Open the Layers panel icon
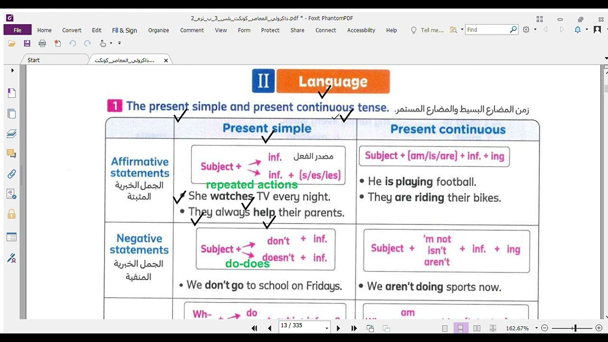This screenshot has width=608, height=342. tap(11, 133)
